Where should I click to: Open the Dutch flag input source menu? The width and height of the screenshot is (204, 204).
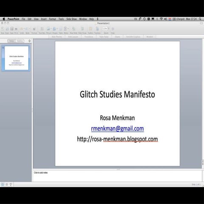pyautogui.click(x=170, y=19)
